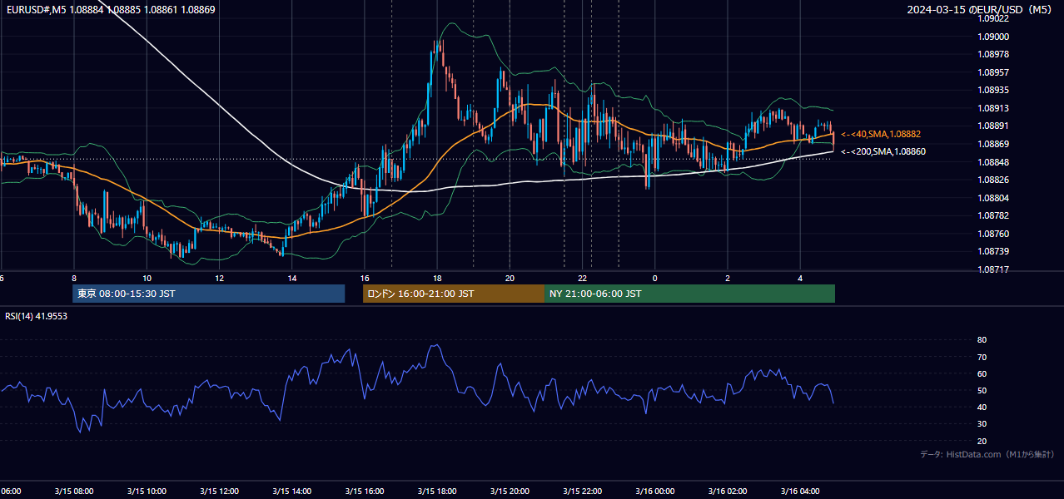Click price axis value 1.09000
The width and height of the screenshot is (1064, 499).
pos(993,37)
